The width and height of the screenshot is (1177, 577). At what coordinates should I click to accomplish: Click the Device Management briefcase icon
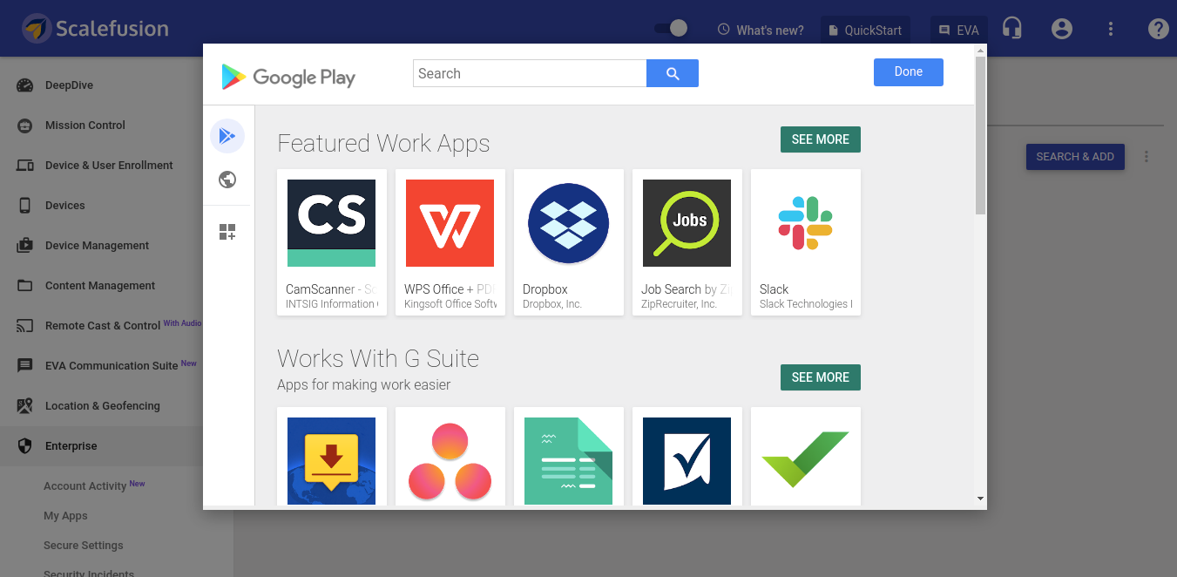tap(25, 246)
